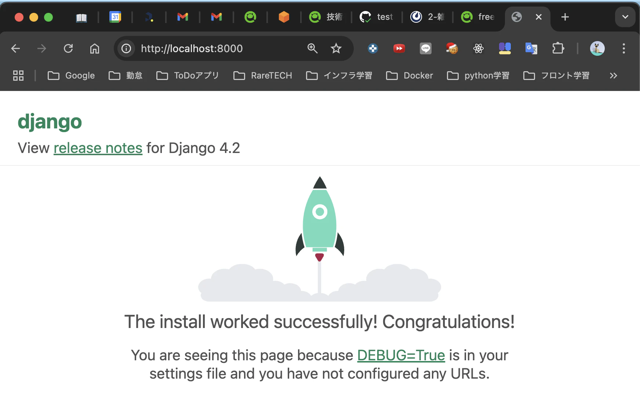Open the browser home page
The width and height of the screenshot is (640, 419).
pyautogui.click(x=95, y=48)
